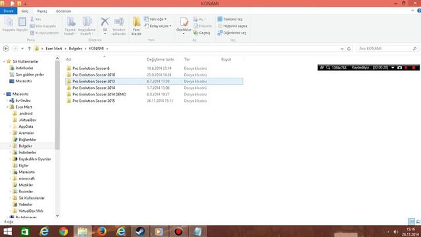Open Google Chrome from the taskbar

coord(63,231)
